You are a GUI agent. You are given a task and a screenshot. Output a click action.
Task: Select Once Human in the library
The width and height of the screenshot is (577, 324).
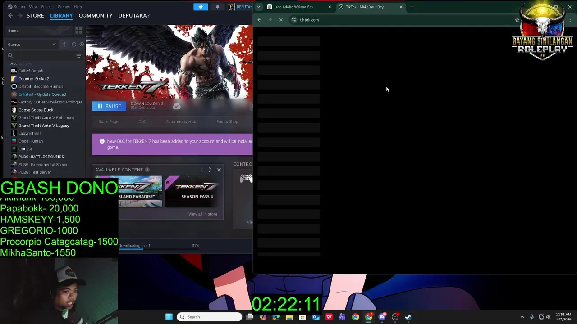[x=31, y=141]
